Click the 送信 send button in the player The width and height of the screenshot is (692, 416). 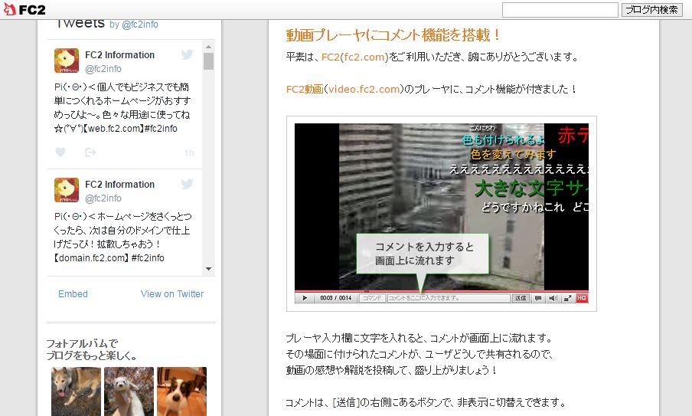click(521, 298)
